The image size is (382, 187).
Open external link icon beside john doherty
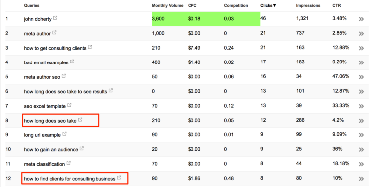click(x=55, y=18)
